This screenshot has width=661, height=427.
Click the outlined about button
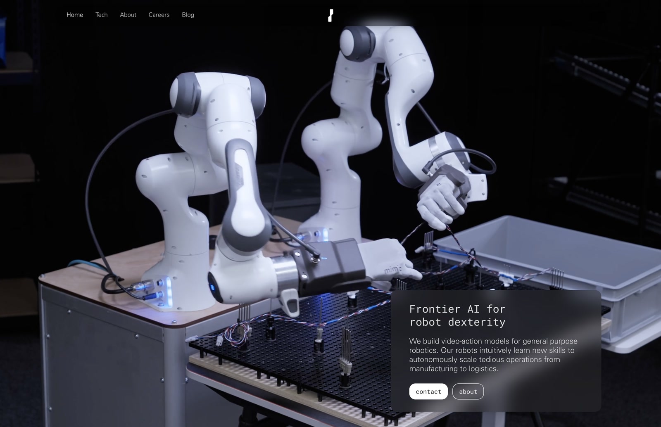click(x=468, y=391)
